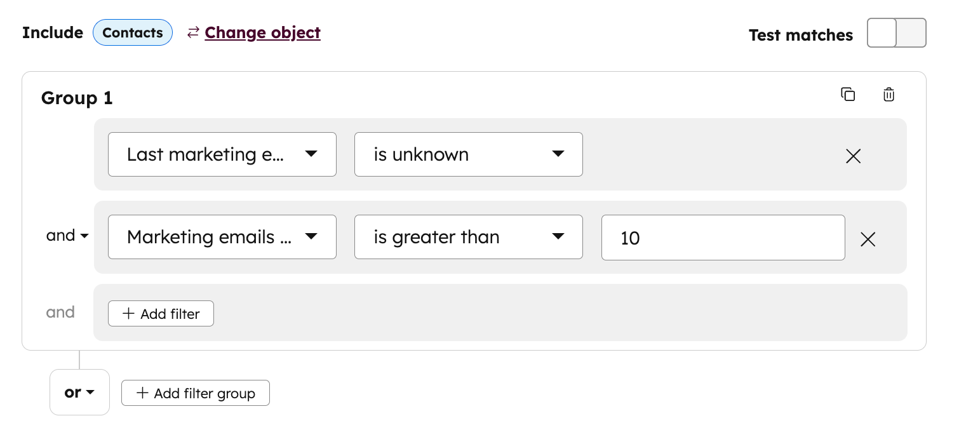Remove the 'is unknown' filter row
The width and height of the screenshot is (959, 437).
click(x=853, y=156)
